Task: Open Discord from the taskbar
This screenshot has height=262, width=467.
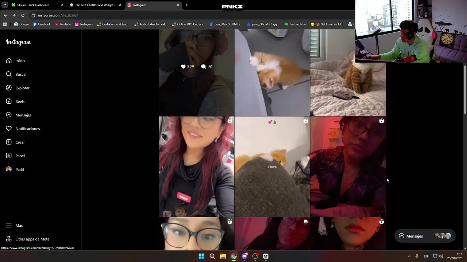Action: tap(244, 256)
